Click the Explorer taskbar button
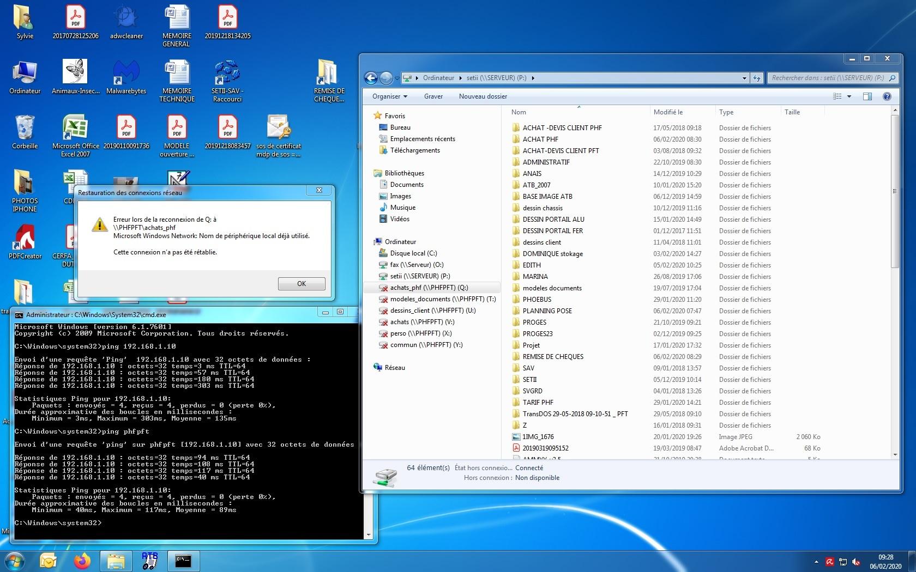Screen dimensions: 916x572 click(x=116, y=561)
